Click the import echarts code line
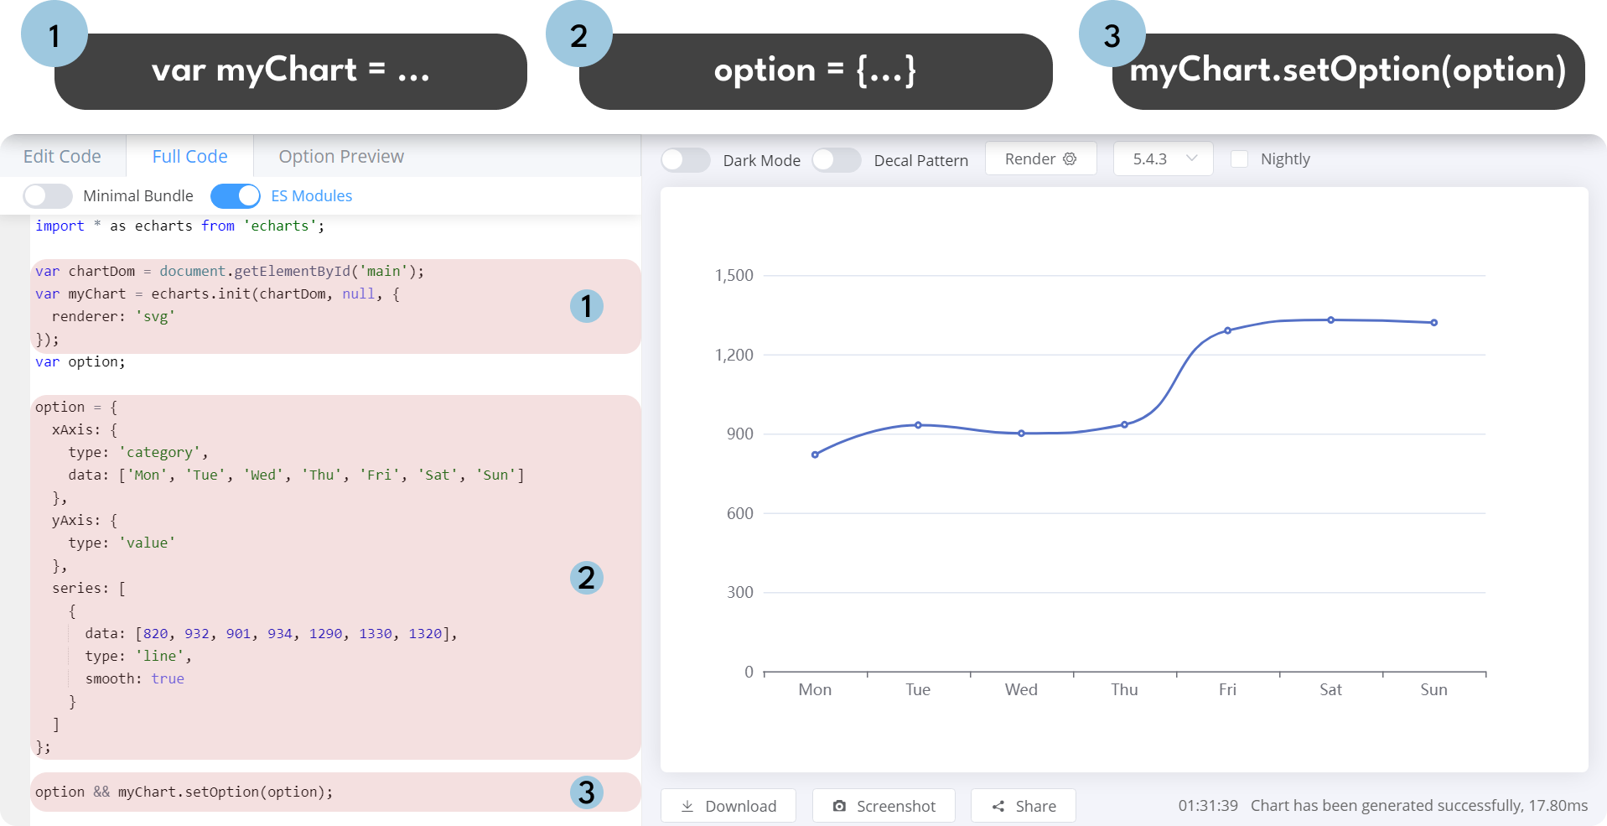1607x826 pixels. [x=179, y=226]
